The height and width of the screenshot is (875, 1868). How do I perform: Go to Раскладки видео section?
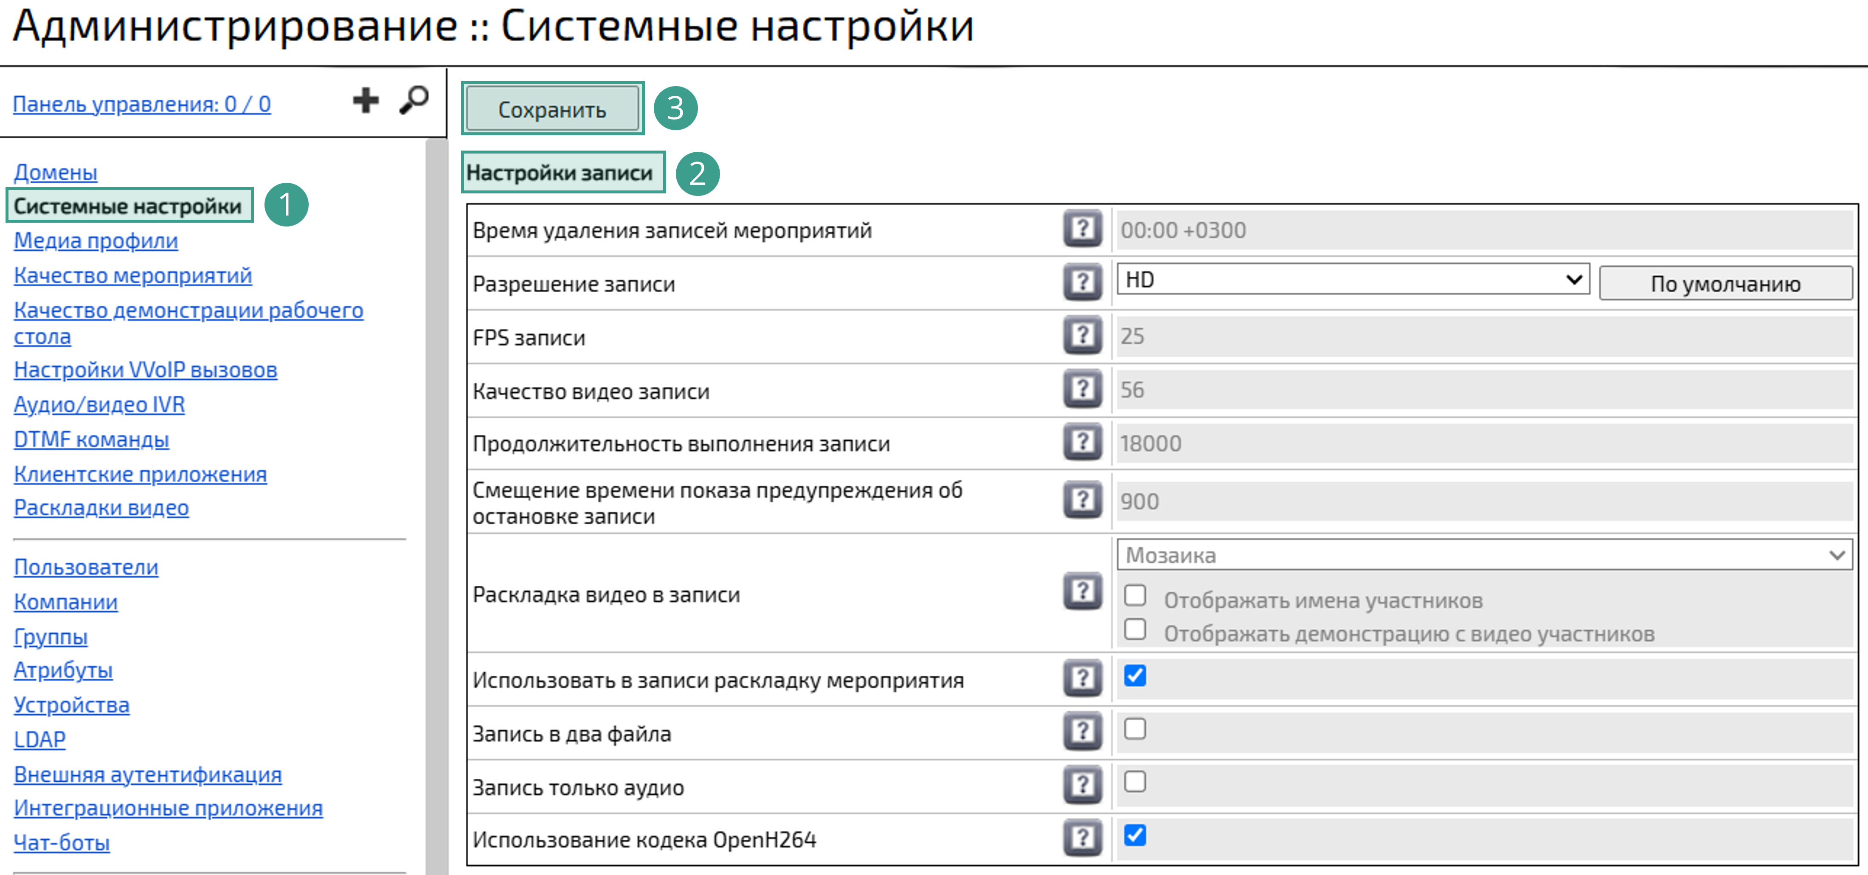coord(101,508)
